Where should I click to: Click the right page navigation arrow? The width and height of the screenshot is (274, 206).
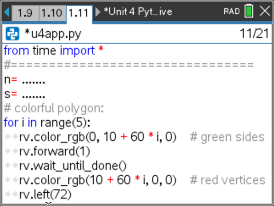[98, 12]
